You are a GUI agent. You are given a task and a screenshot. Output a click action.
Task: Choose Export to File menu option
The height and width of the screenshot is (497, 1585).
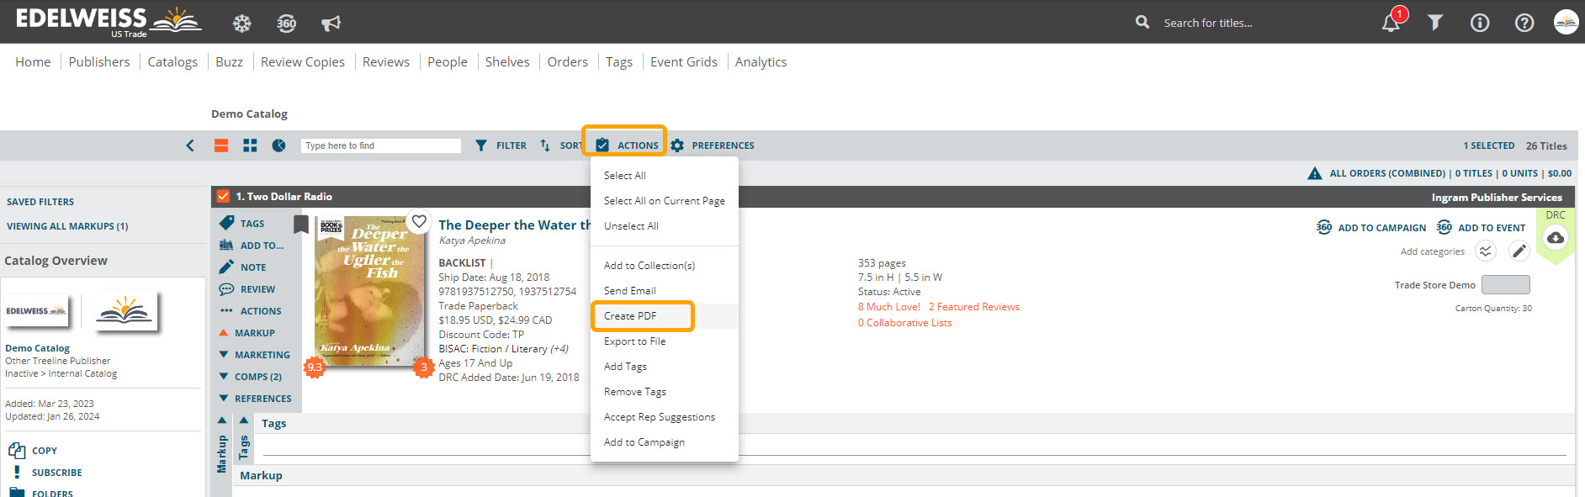tap(634, 341)
